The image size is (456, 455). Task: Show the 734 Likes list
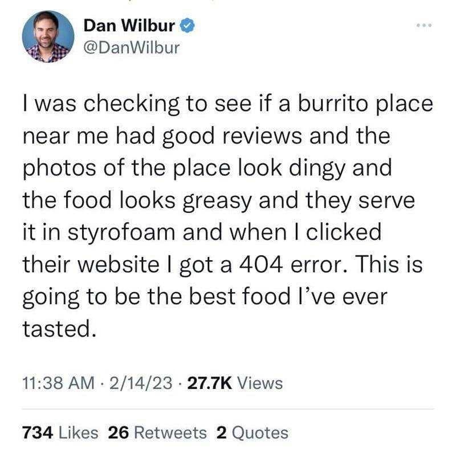pyautogui.click(x=60, y=433)
